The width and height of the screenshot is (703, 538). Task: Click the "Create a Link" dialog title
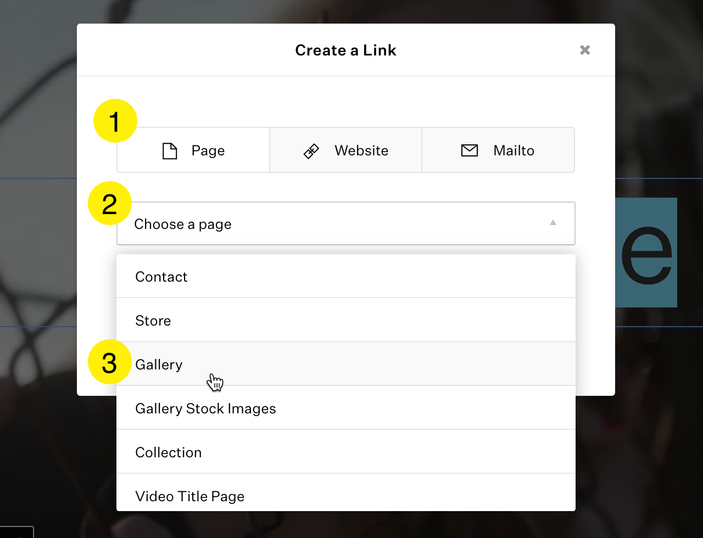[x=345, y=50]
